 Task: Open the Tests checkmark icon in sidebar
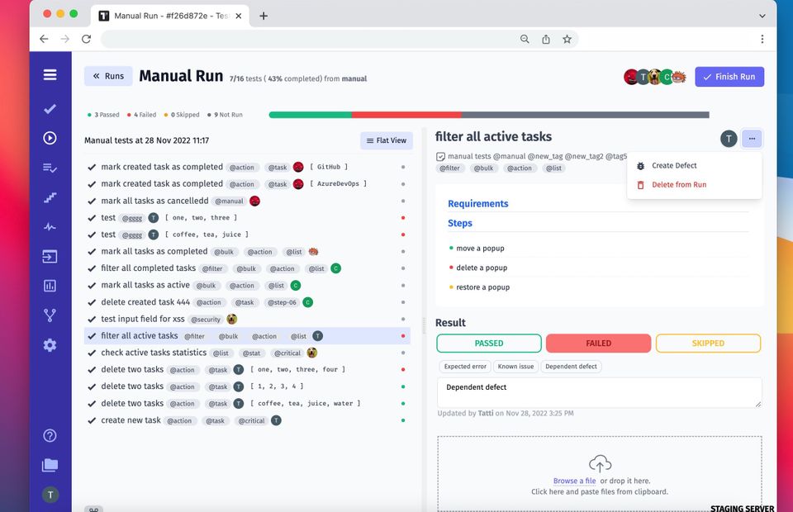pyautogui.click(x=50, y=109)
